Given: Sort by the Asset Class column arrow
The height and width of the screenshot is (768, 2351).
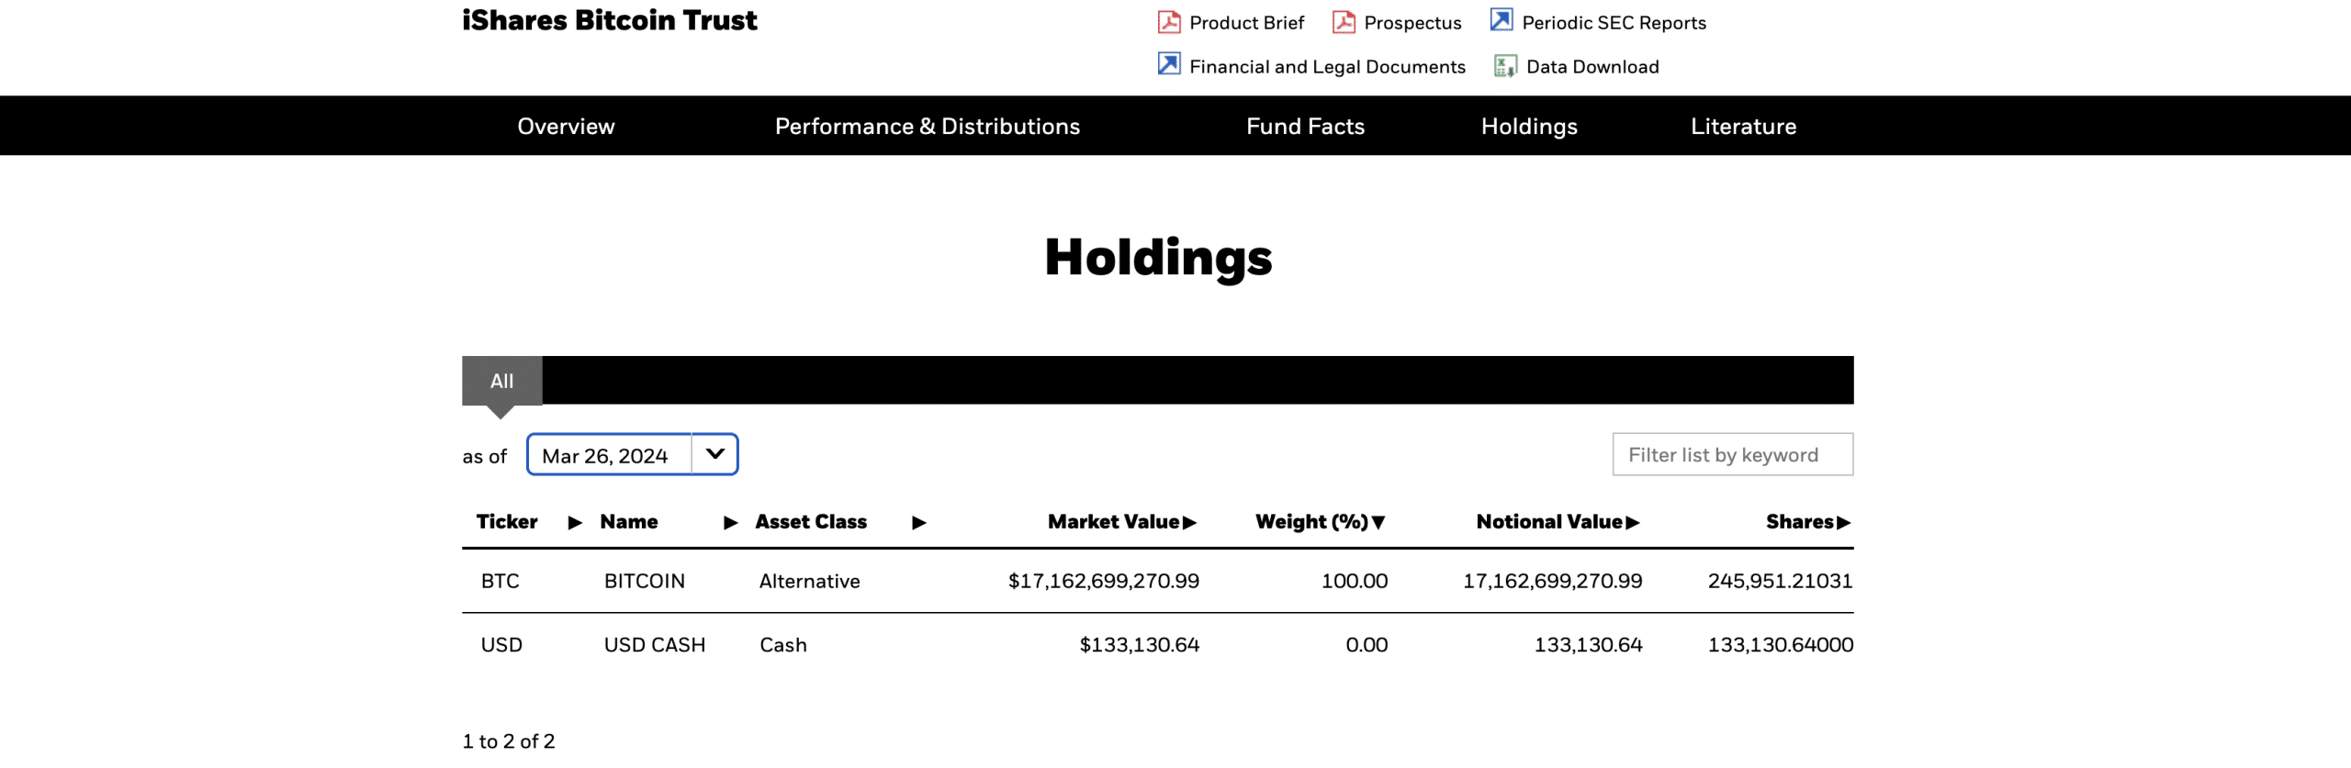Looking at the screenshot, I should click(918, 522).
